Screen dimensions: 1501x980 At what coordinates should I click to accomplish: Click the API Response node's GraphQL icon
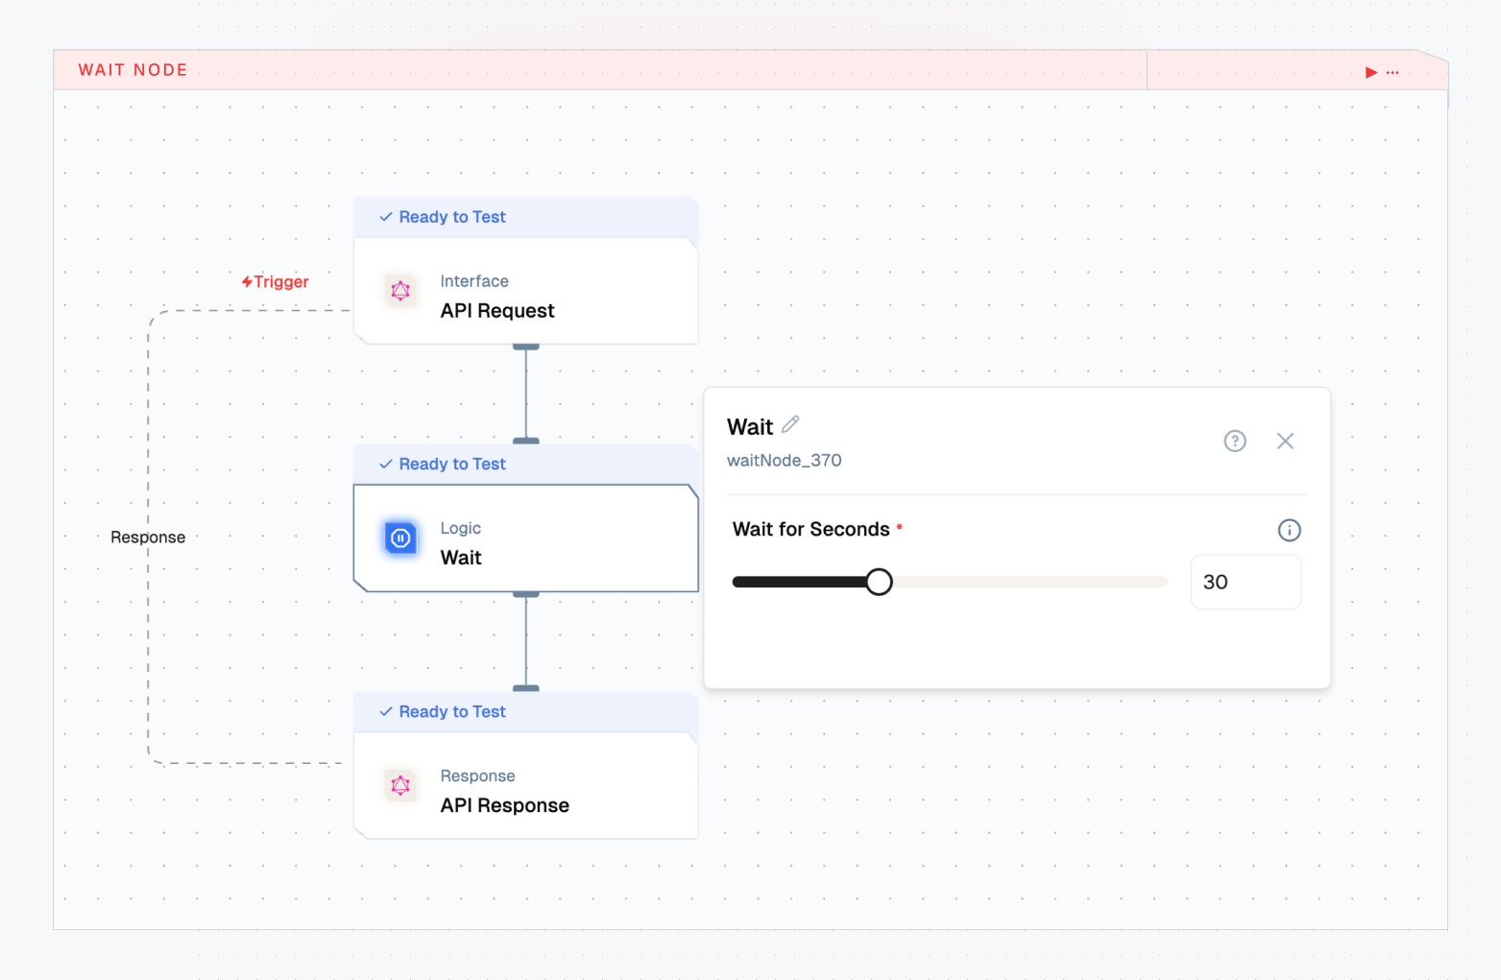[400, 785]
